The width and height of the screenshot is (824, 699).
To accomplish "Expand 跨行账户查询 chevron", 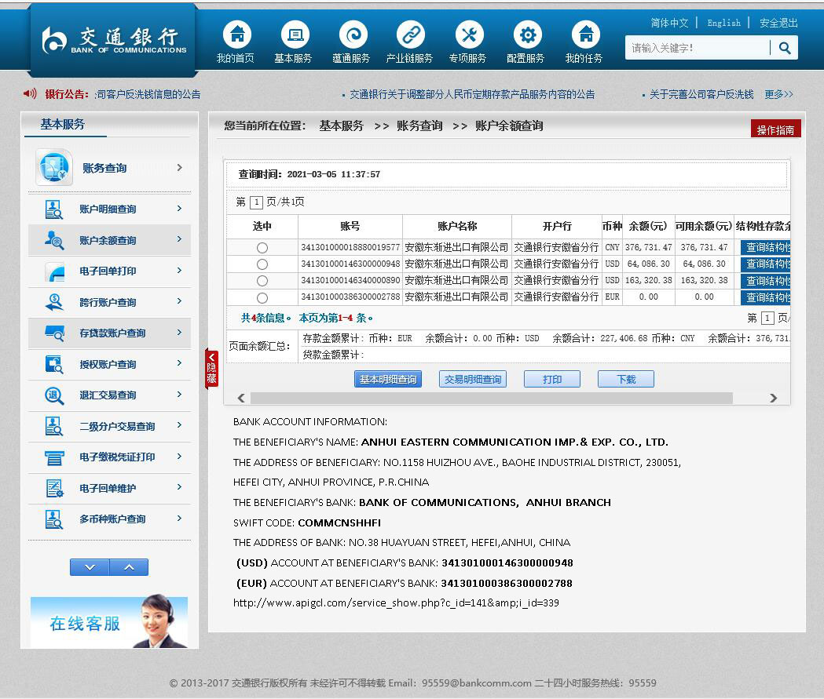I will pyautogui.click(x=180, y=301).
